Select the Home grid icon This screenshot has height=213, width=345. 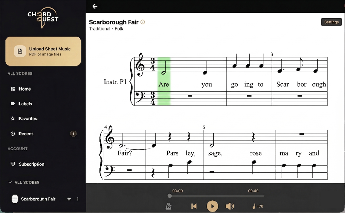point(13,89)
